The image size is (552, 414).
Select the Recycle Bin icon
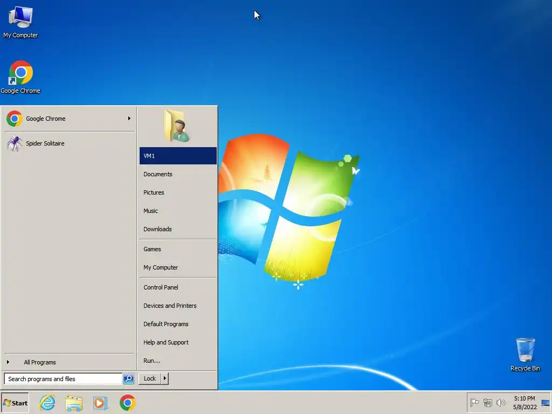point(525,354)
